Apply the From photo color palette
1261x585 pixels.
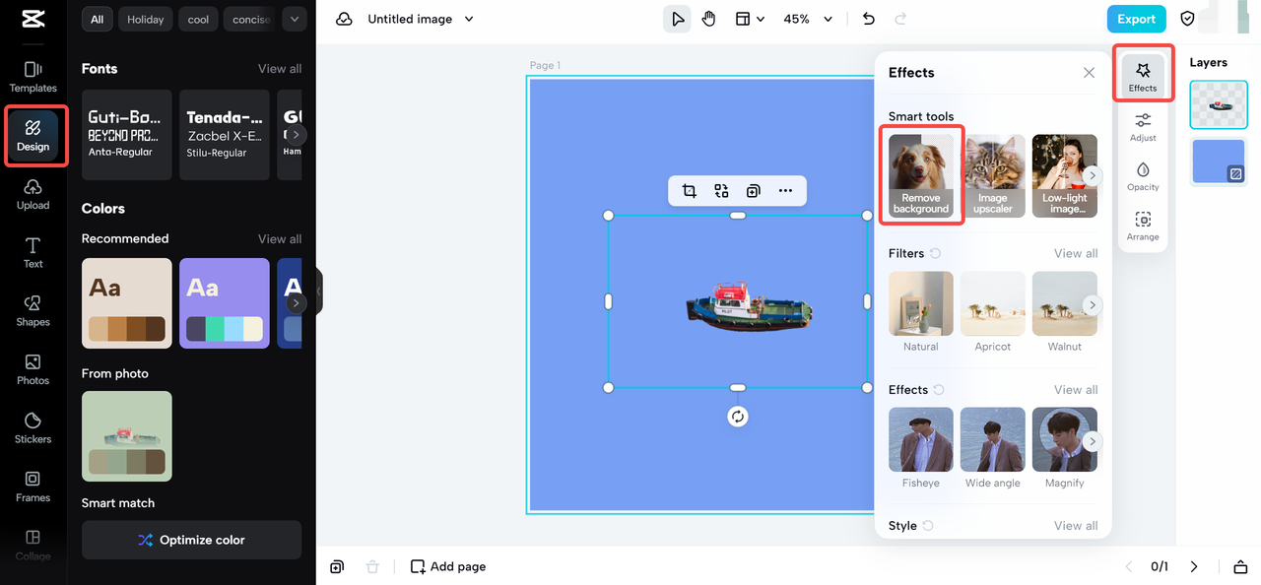[126, 436]
